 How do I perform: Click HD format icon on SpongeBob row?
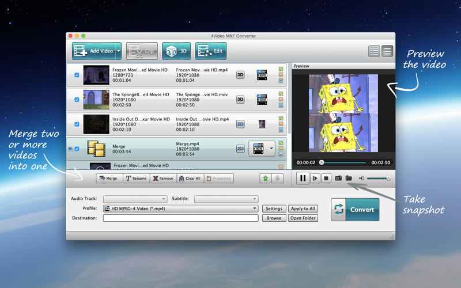(x=262, y=100)
